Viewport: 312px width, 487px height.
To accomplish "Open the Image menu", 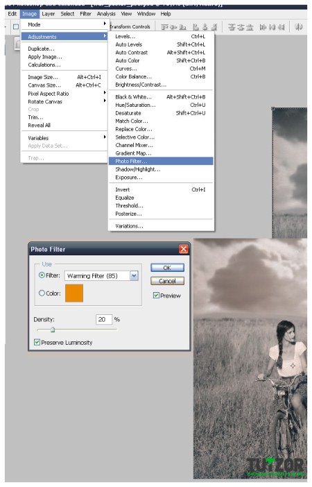I will [29, 14].
